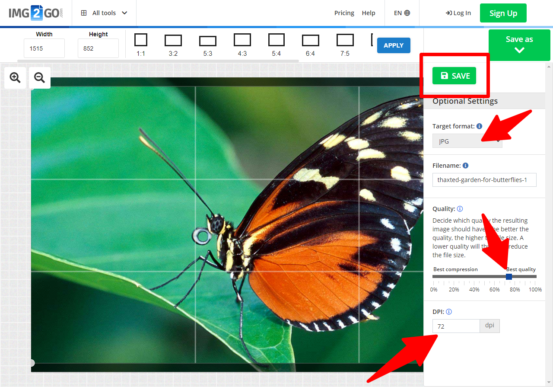The image size is (553, 387).
Task: Go to the Pricing page
Action: point(344,13)
